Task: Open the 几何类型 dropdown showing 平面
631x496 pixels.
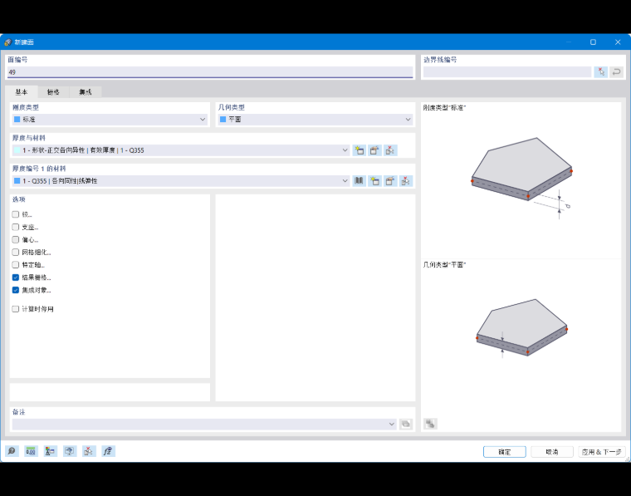Action: 315,120
